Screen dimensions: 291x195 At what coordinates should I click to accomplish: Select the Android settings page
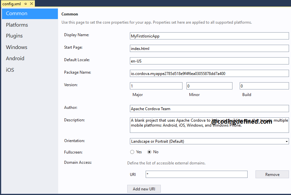15,58
